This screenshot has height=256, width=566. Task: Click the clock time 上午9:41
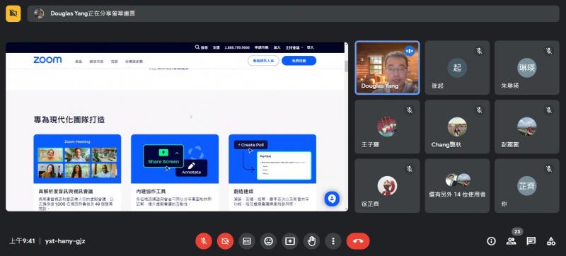[22, 241]
